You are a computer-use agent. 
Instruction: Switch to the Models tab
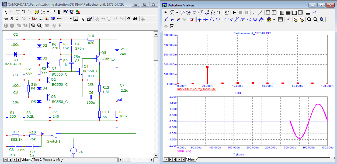point(47,160)
